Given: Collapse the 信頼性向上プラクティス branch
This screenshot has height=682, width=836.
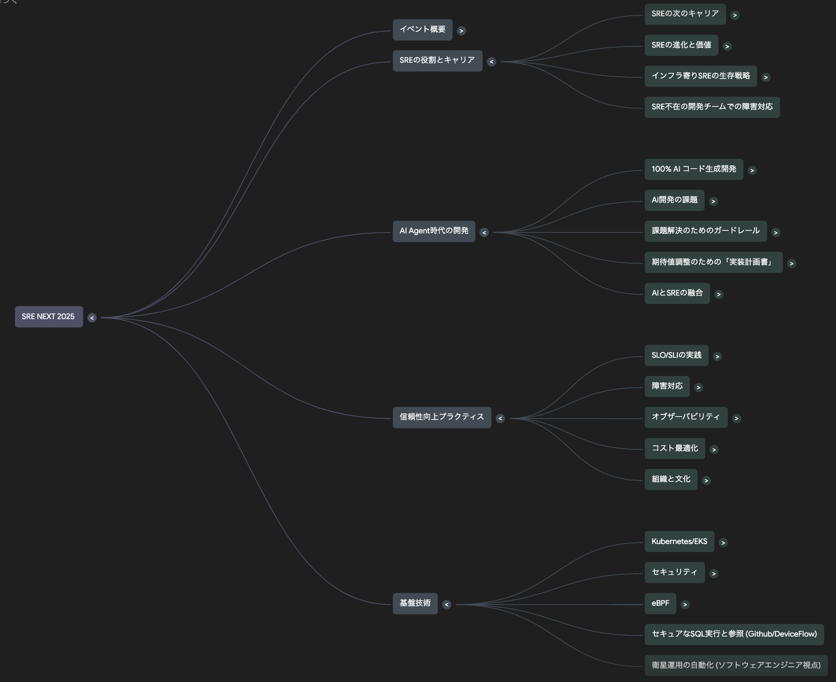Looking at the screenshot, I should (x=500, y=418).
